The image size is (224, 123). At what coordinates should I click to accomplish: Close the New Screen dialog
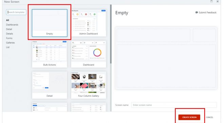click(x=218, y=1)
